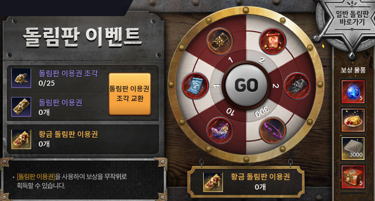Select the purple bracelet prize on wheel

click(273, 130)
